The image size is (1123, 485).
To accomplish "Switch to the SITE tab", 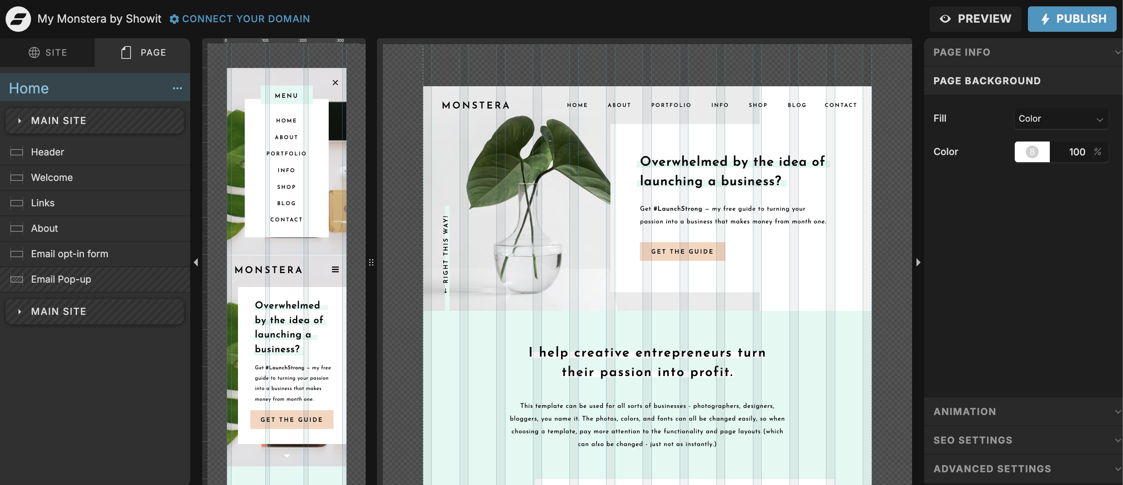I will tap(47, 52).
